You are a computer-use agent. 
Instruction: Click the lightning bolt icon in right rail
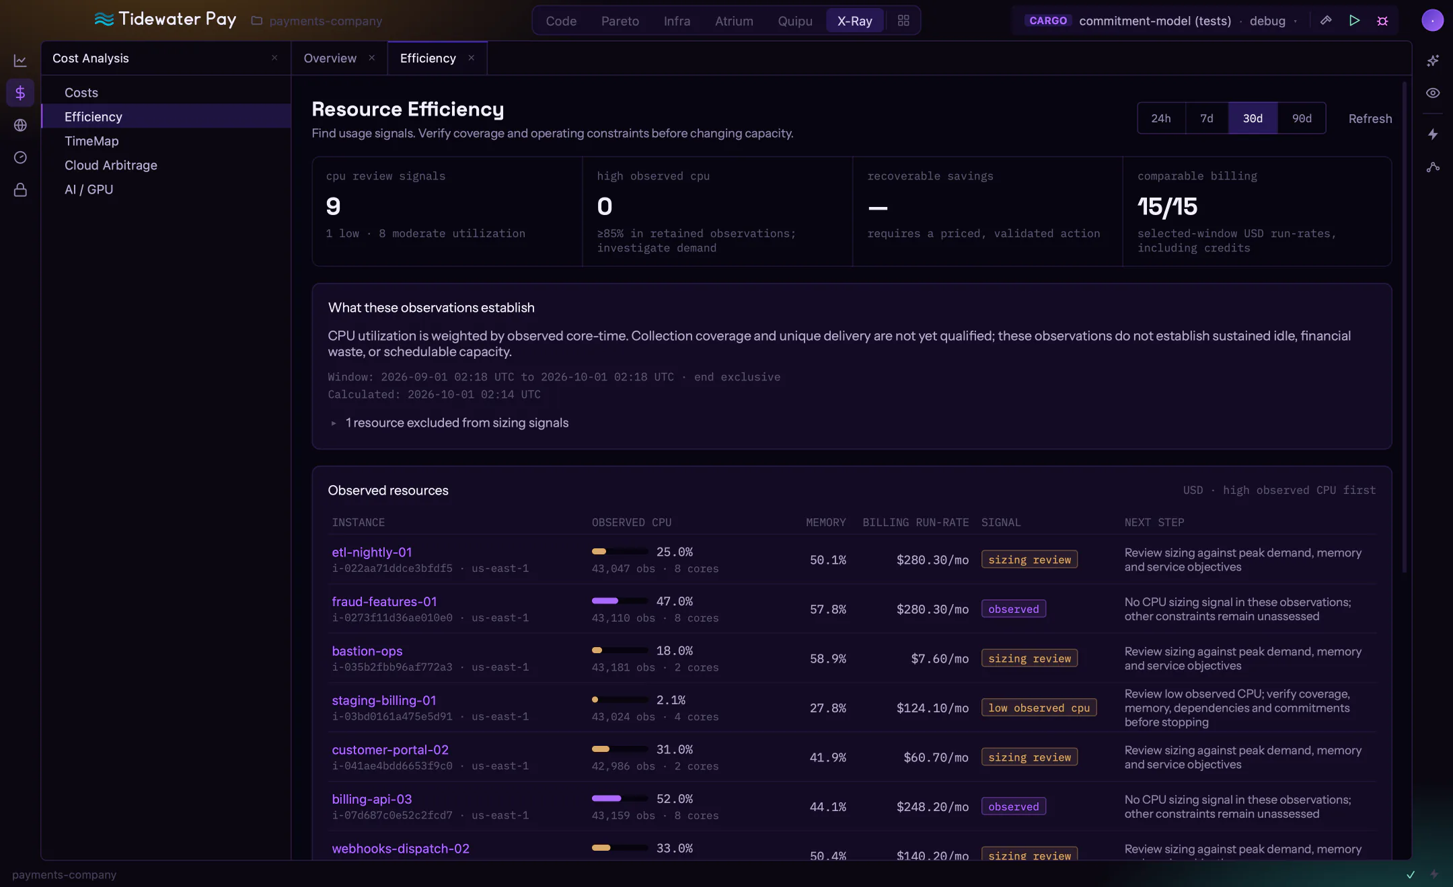(1433, 134)
